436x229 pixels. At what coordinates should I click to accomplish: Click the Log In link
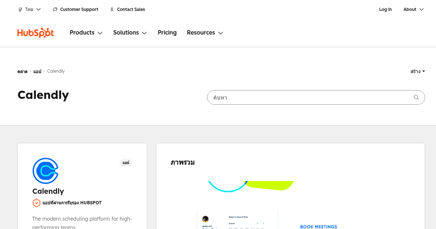pos(385,9)
